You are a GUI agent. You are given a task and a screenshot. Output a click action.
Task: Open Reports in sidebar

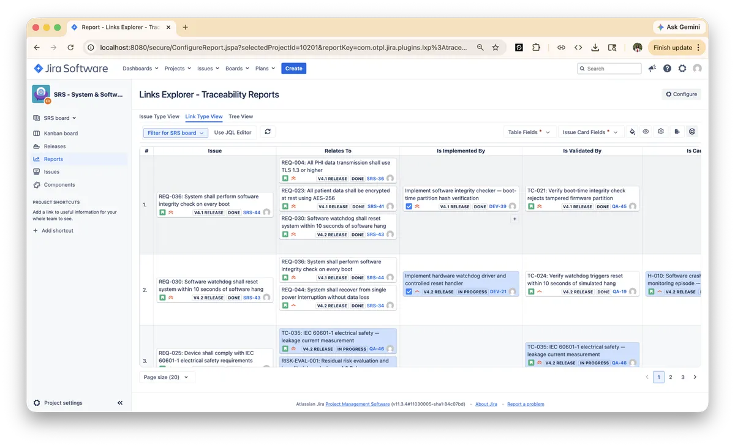(x=53, y=159)
